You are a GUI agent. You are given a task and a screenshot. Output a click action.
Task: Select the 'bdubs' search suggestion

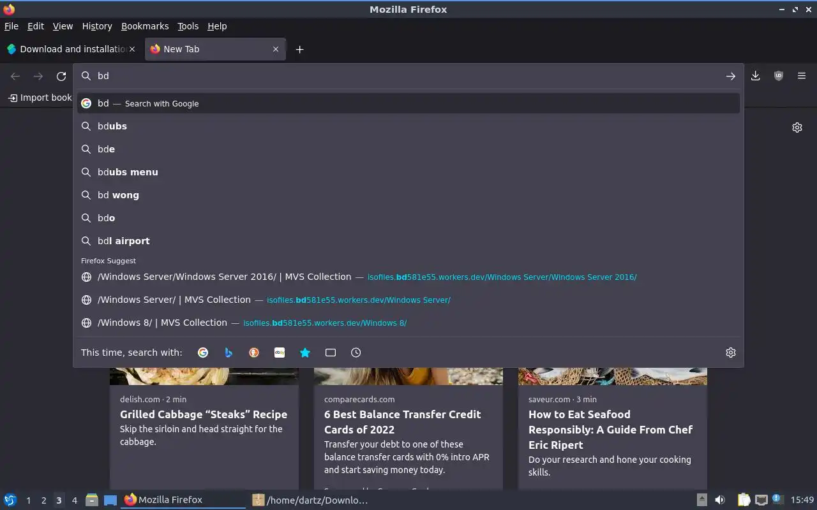(x=408, y=126)
